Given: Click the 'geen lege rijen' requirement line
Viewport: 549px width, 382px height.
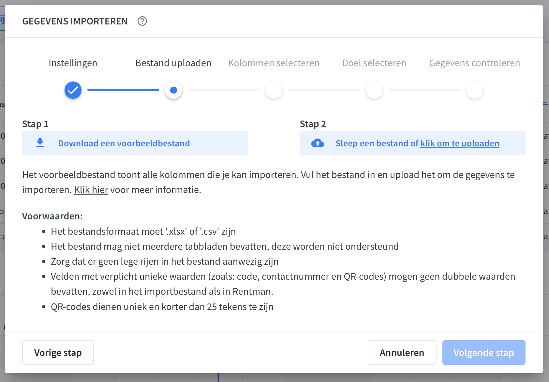Looking at the screenshot, I should (x=165, y=261).
